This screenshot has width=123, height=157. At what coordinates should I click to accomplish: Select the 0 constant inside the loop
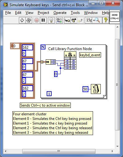pos(56,74)
